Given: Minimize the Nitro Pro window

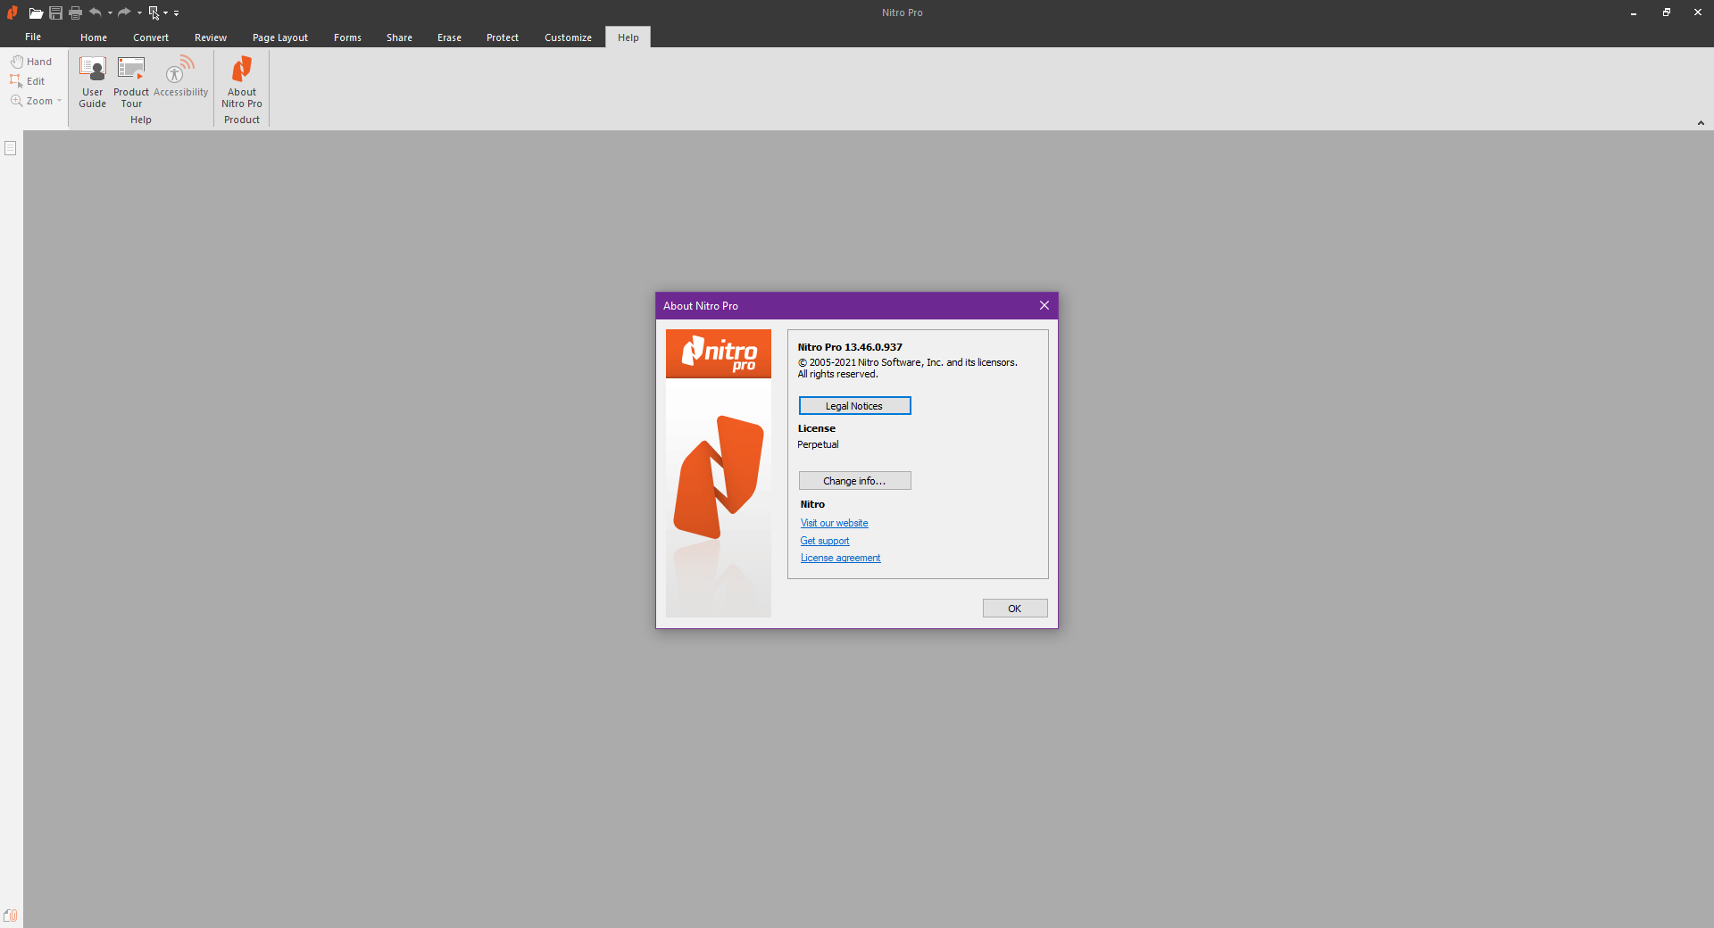Looking at the screenshot, I should pos(1634,12).
